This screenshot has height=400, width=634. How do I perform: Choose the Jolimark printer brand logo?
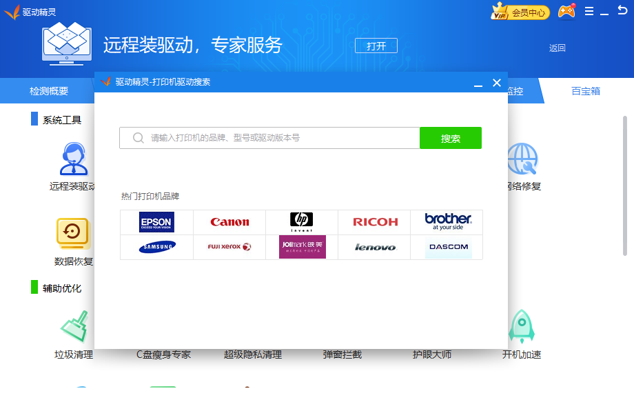303,247
